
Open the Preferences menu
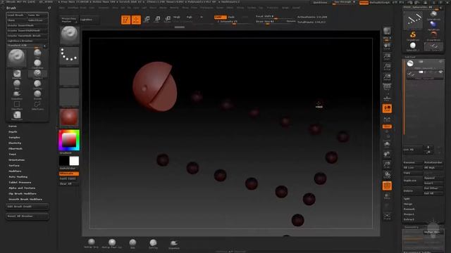click(x=206, y=8)
